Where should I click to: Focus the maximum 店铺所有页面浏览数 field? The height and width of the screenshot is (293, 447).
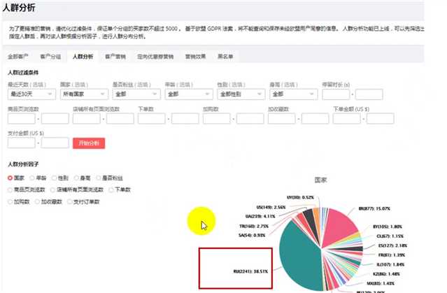[120, 119]
